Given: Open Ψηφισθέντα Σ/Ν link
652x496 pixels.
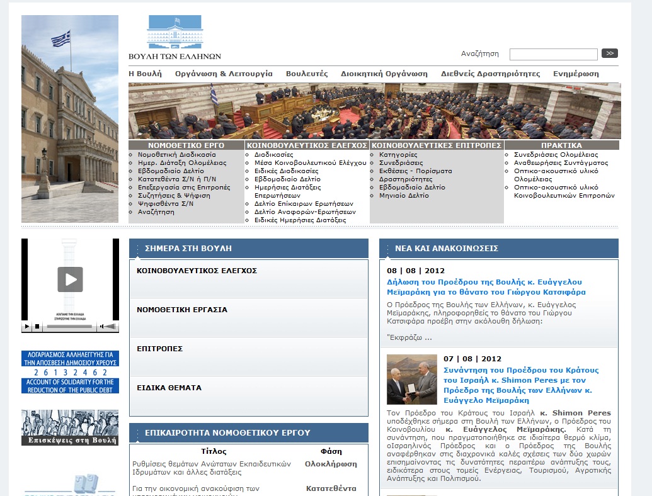Looking at the screenshot, I should (166, 203).
